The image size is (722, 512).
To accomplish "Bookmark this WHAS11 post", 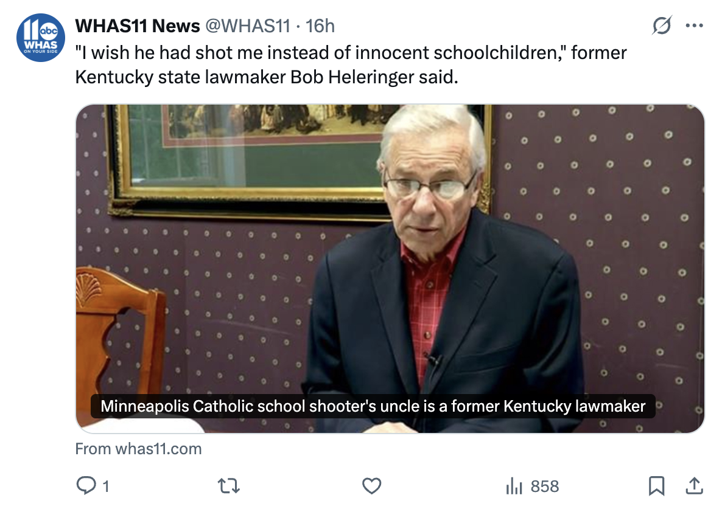I will (x=656, y=485).
